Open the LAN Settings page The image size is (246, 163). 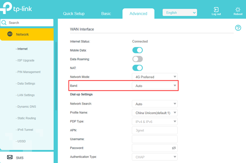(25, 95)
